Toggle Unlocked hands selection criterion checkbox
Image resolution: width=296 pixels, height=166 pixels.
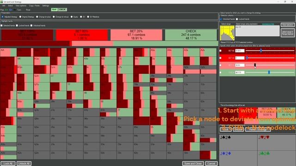click(221, 19)
